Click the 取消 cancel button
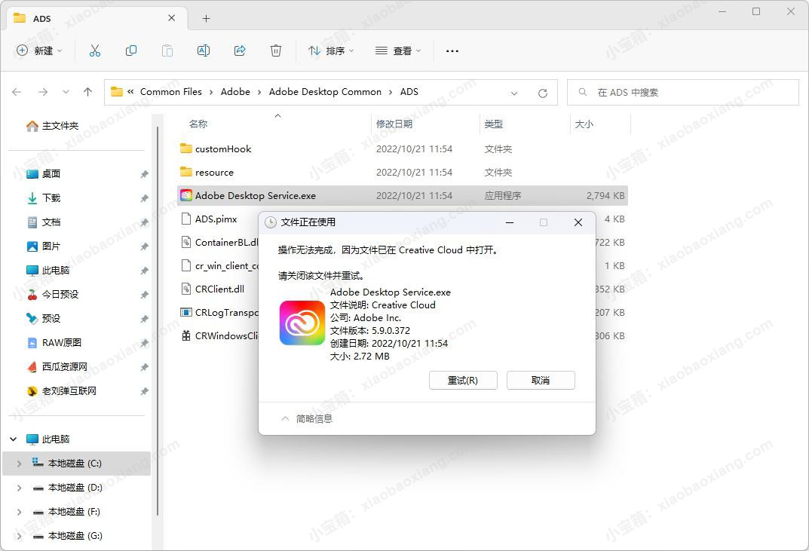Image resolution: width=809 pixels, height=551 pixels. point(541,380)
